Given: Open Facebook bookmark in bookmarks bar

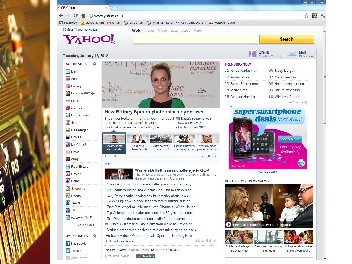Looking at the screenshot, I should (x=68, y=22).
